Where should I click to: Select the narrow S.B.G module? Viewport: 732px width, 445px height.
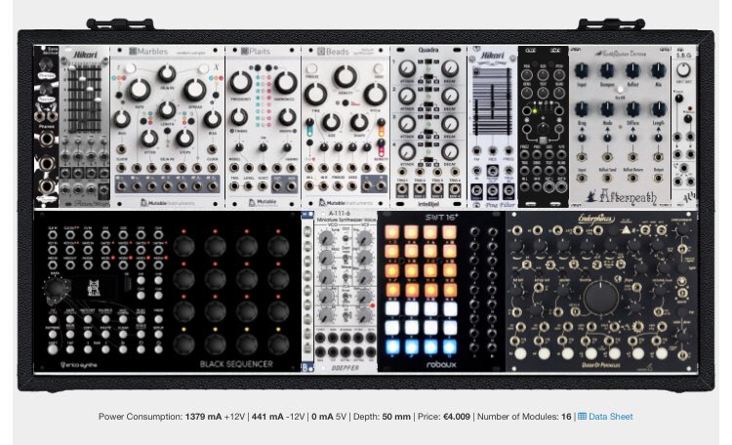[684, 127]
